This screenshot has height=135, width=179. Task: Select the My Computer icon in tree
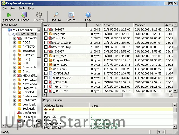10,30
